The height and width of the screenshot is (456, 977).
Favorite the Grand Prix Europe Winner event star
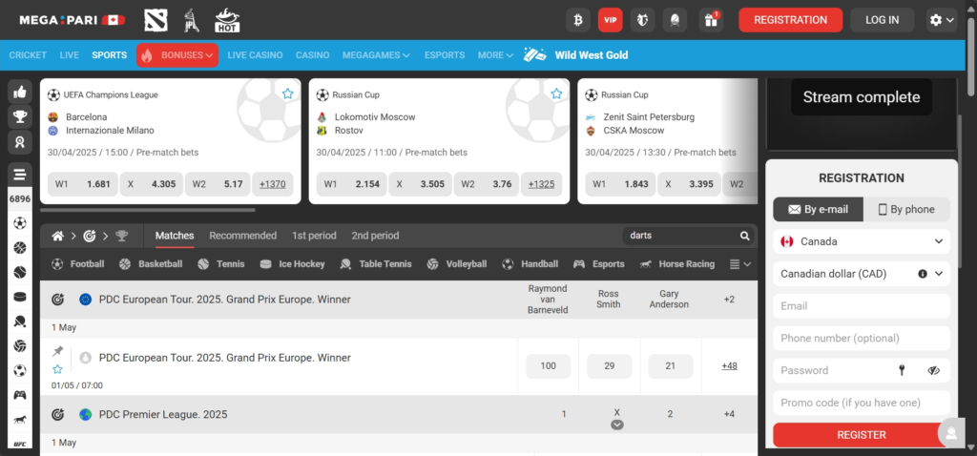[57, 369]
